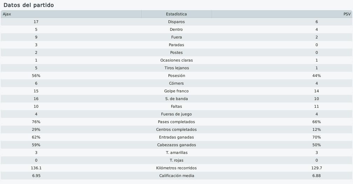Click the Córners statistic label
This screenshot has width=353, height=184.
pyautogui.click(x=176, y=83)
